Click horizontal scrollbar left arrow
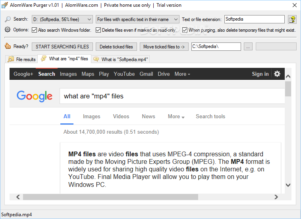This screenshot has height=219, width=301. click(x=18, y=197)
